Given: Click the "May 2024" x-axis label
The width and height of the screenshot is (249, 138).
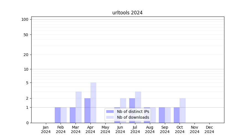Looking at the screenshot, I should click(105, 129).
